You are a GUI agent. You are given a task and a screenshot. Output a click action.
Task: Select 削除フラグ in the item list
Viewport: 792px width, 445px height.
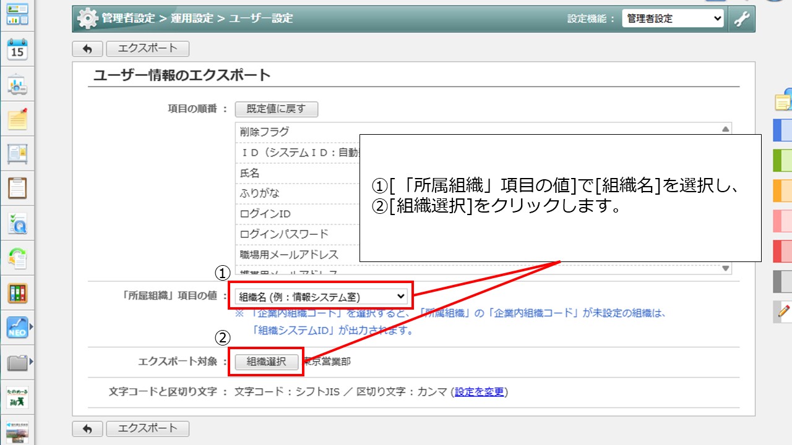[x=265, y=132]
